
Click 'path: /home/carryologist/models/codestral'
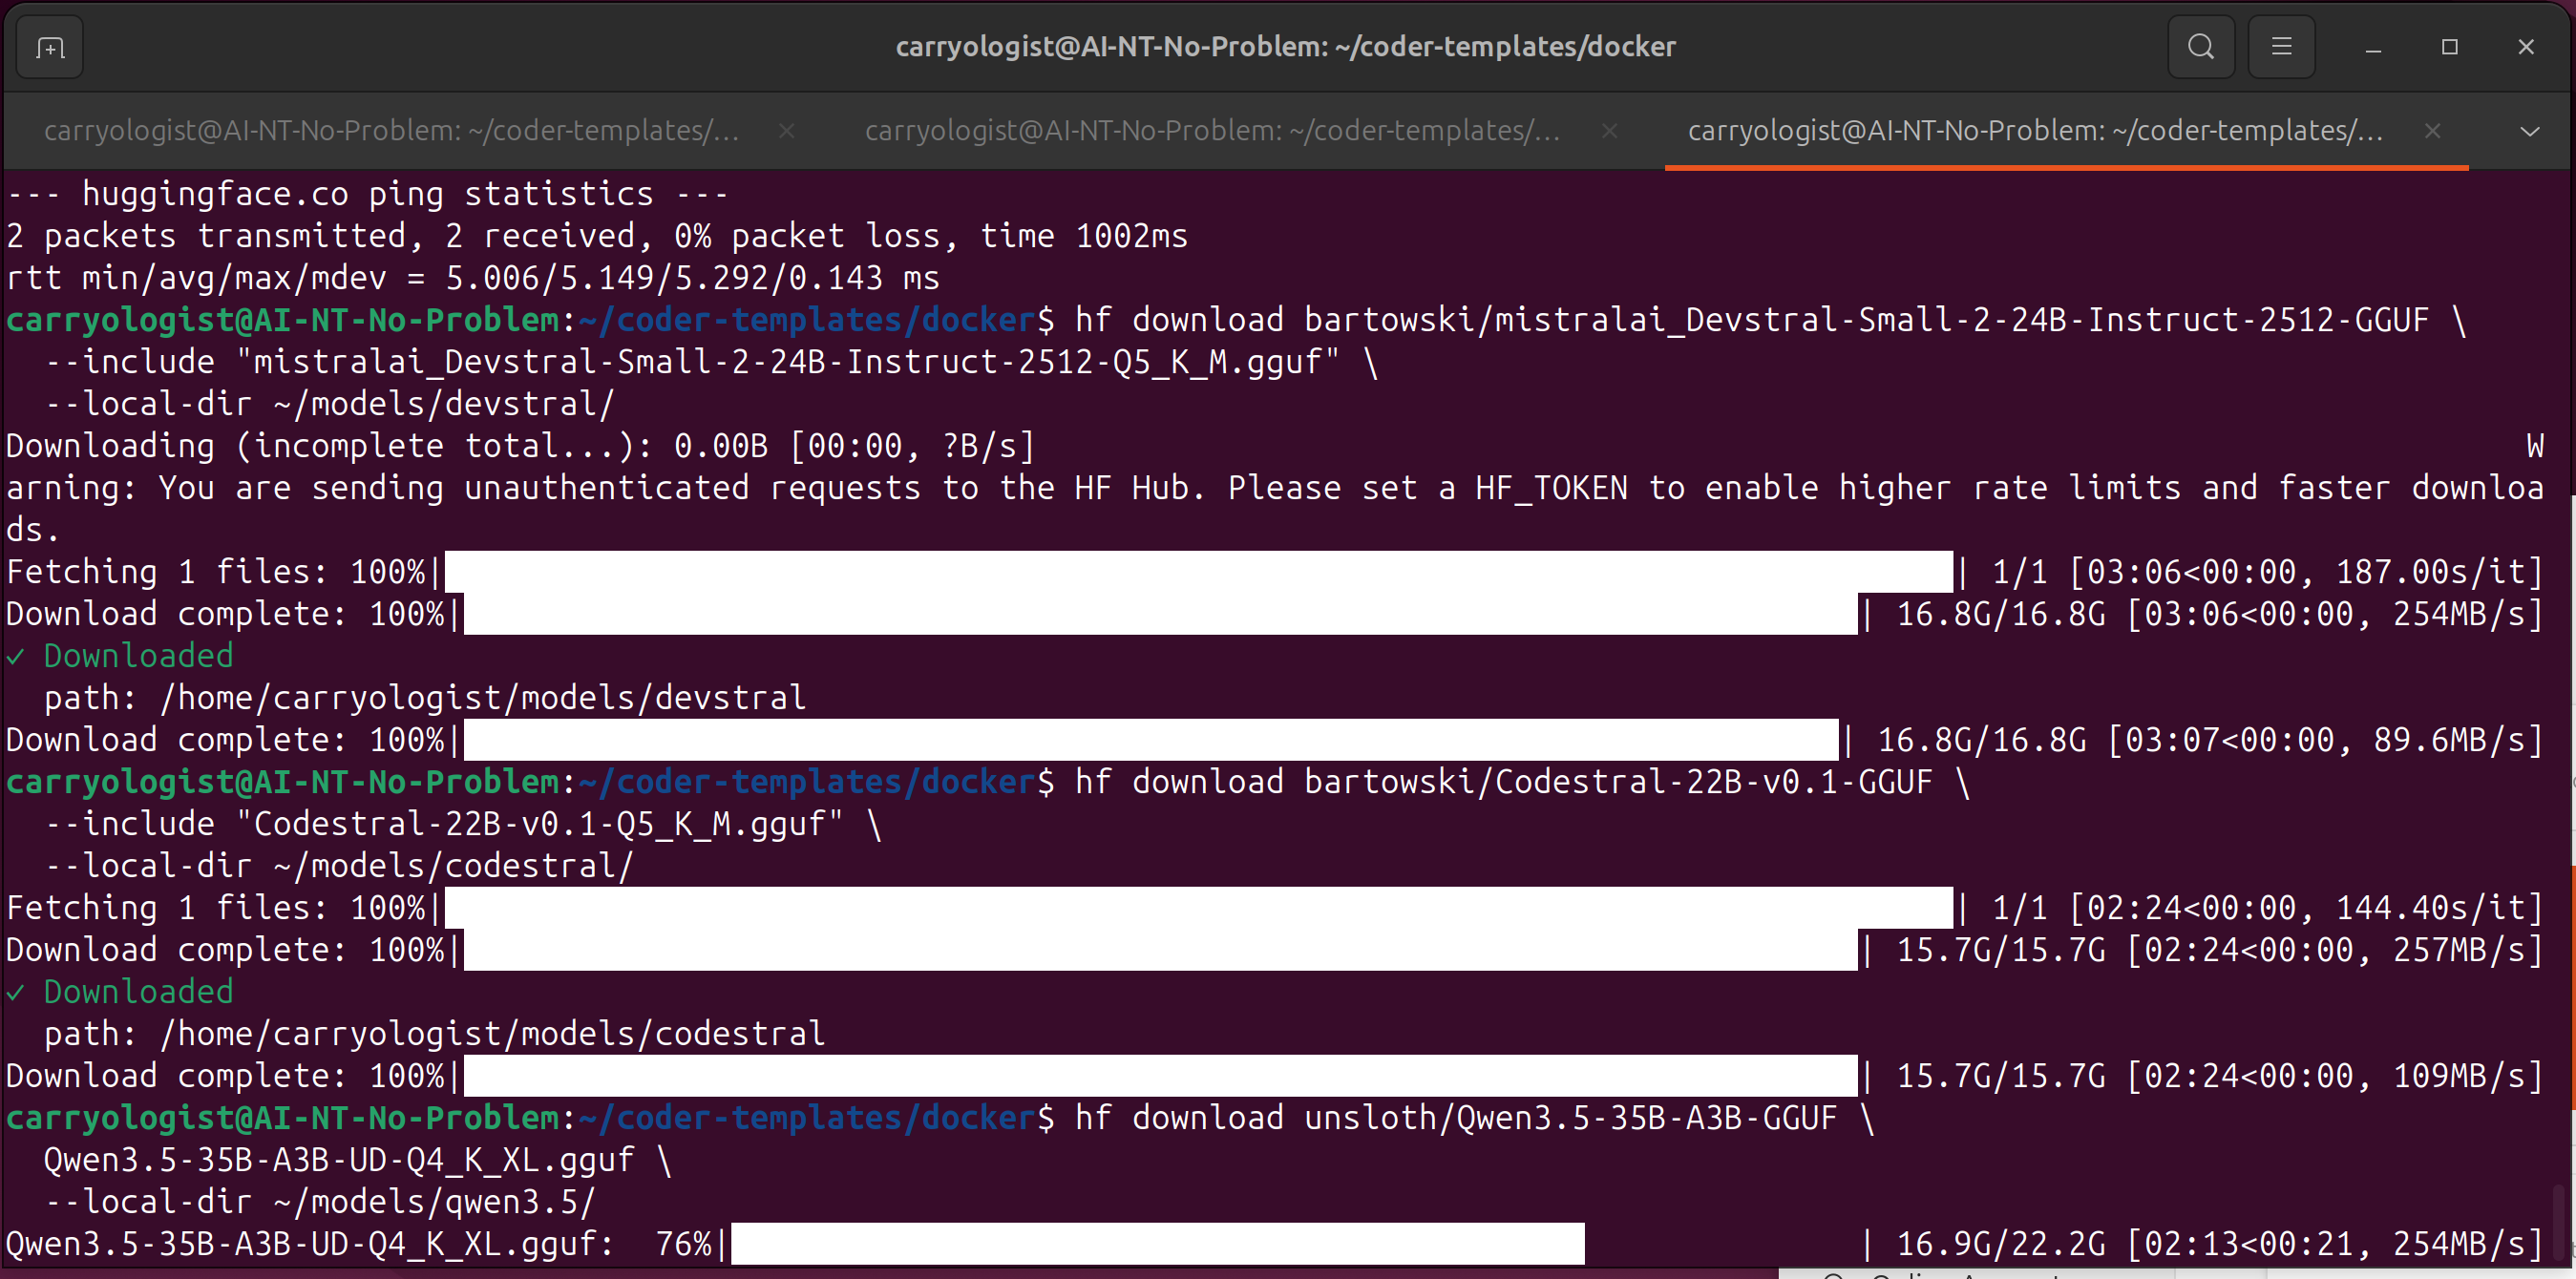click(x=435, y=1033)
